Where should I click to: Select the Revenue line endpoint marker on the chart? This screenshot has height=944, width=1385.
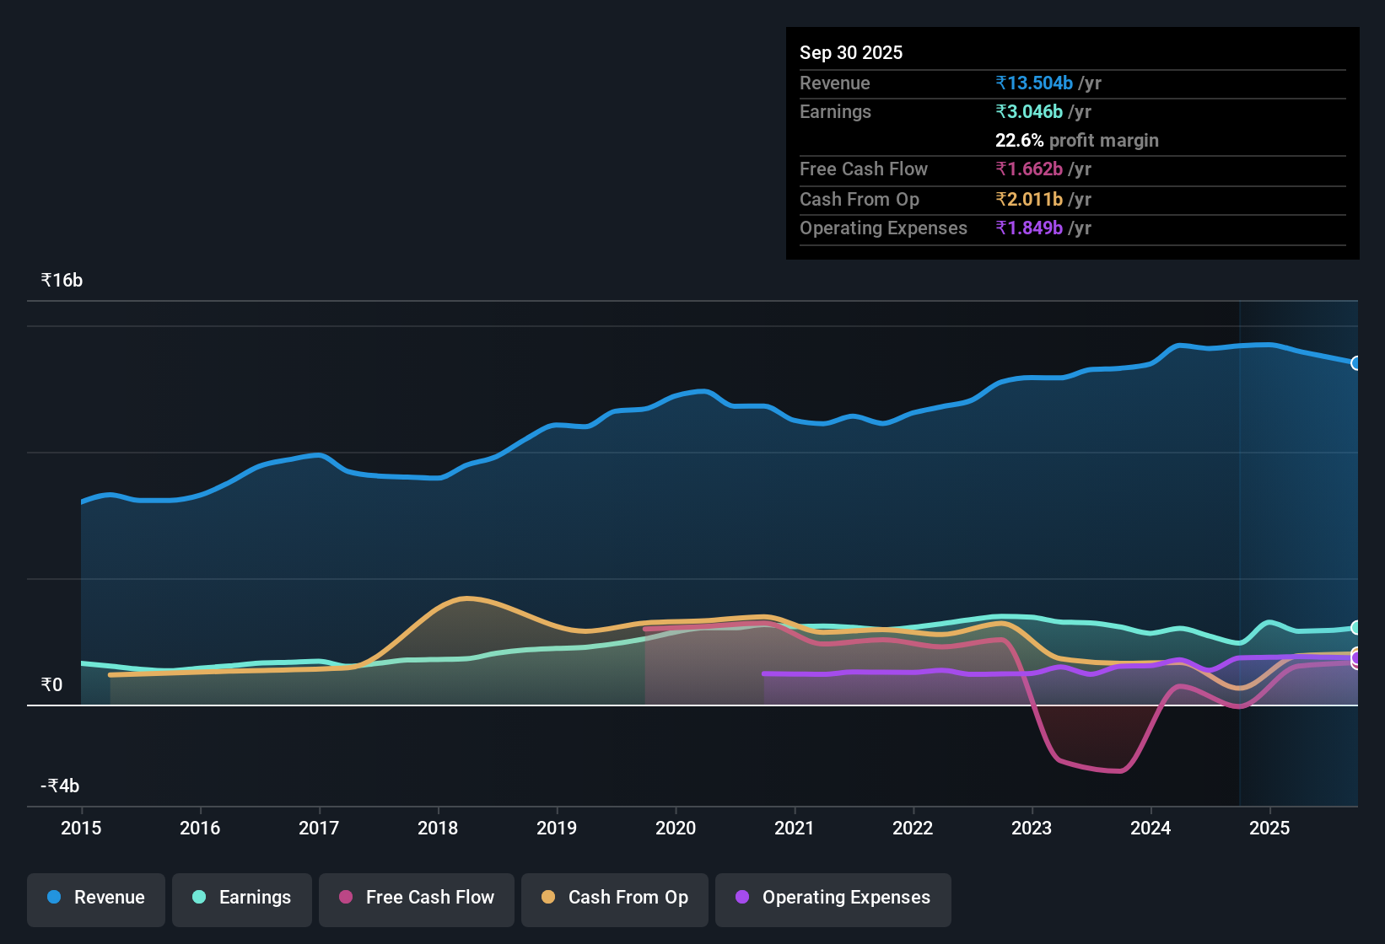pyautogui.click(x=1356, y=364)
